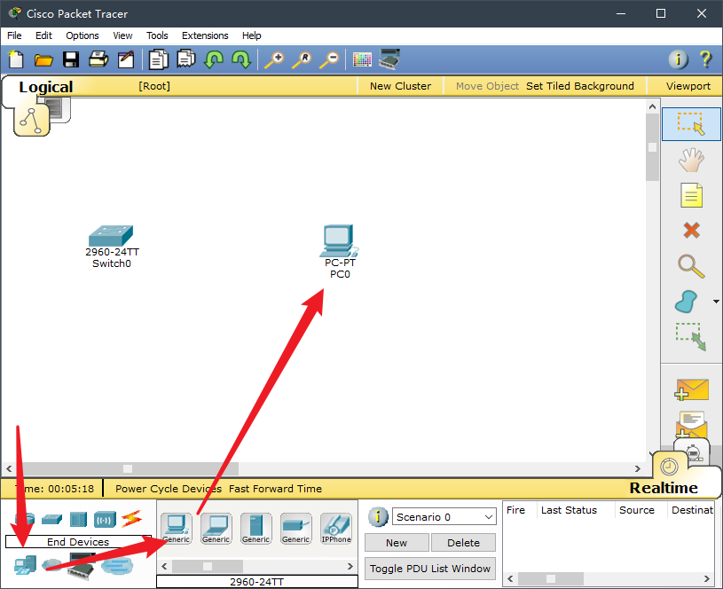The height and width of the screenshot is (589, 723).
Task: Open the Options menu
Action: [x=83, y=35]
